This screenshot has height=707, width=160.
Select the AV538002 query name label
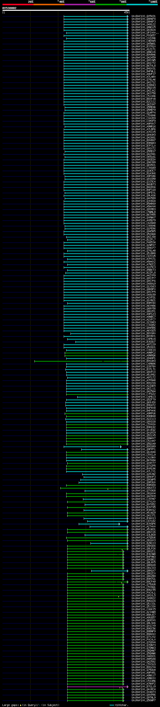point(9,8)
